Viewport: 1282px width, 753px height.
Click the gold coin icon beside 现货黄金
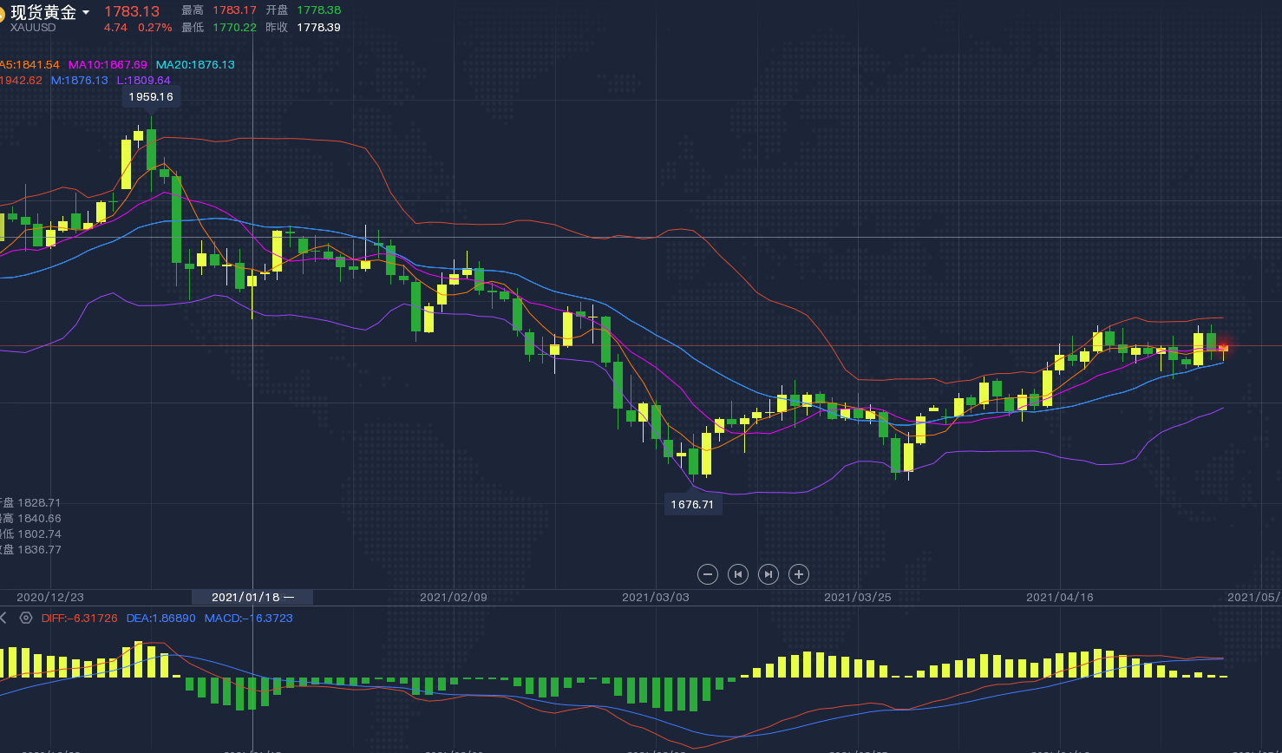point(2,15)
